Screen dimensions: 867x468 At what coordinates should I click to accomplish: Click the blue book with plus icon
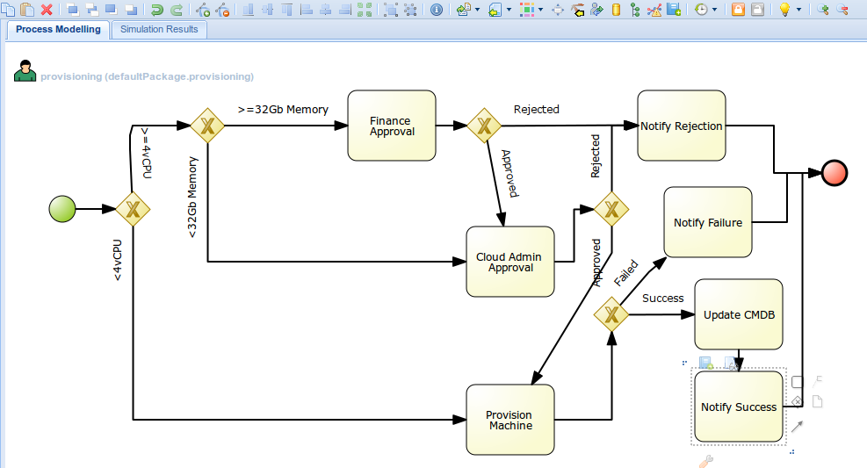pos(674,9)
